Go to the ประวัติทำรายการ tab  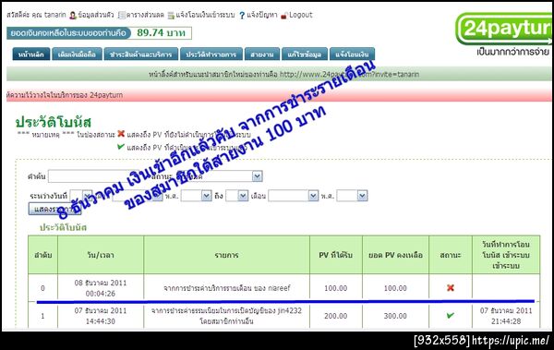(211, 54)
